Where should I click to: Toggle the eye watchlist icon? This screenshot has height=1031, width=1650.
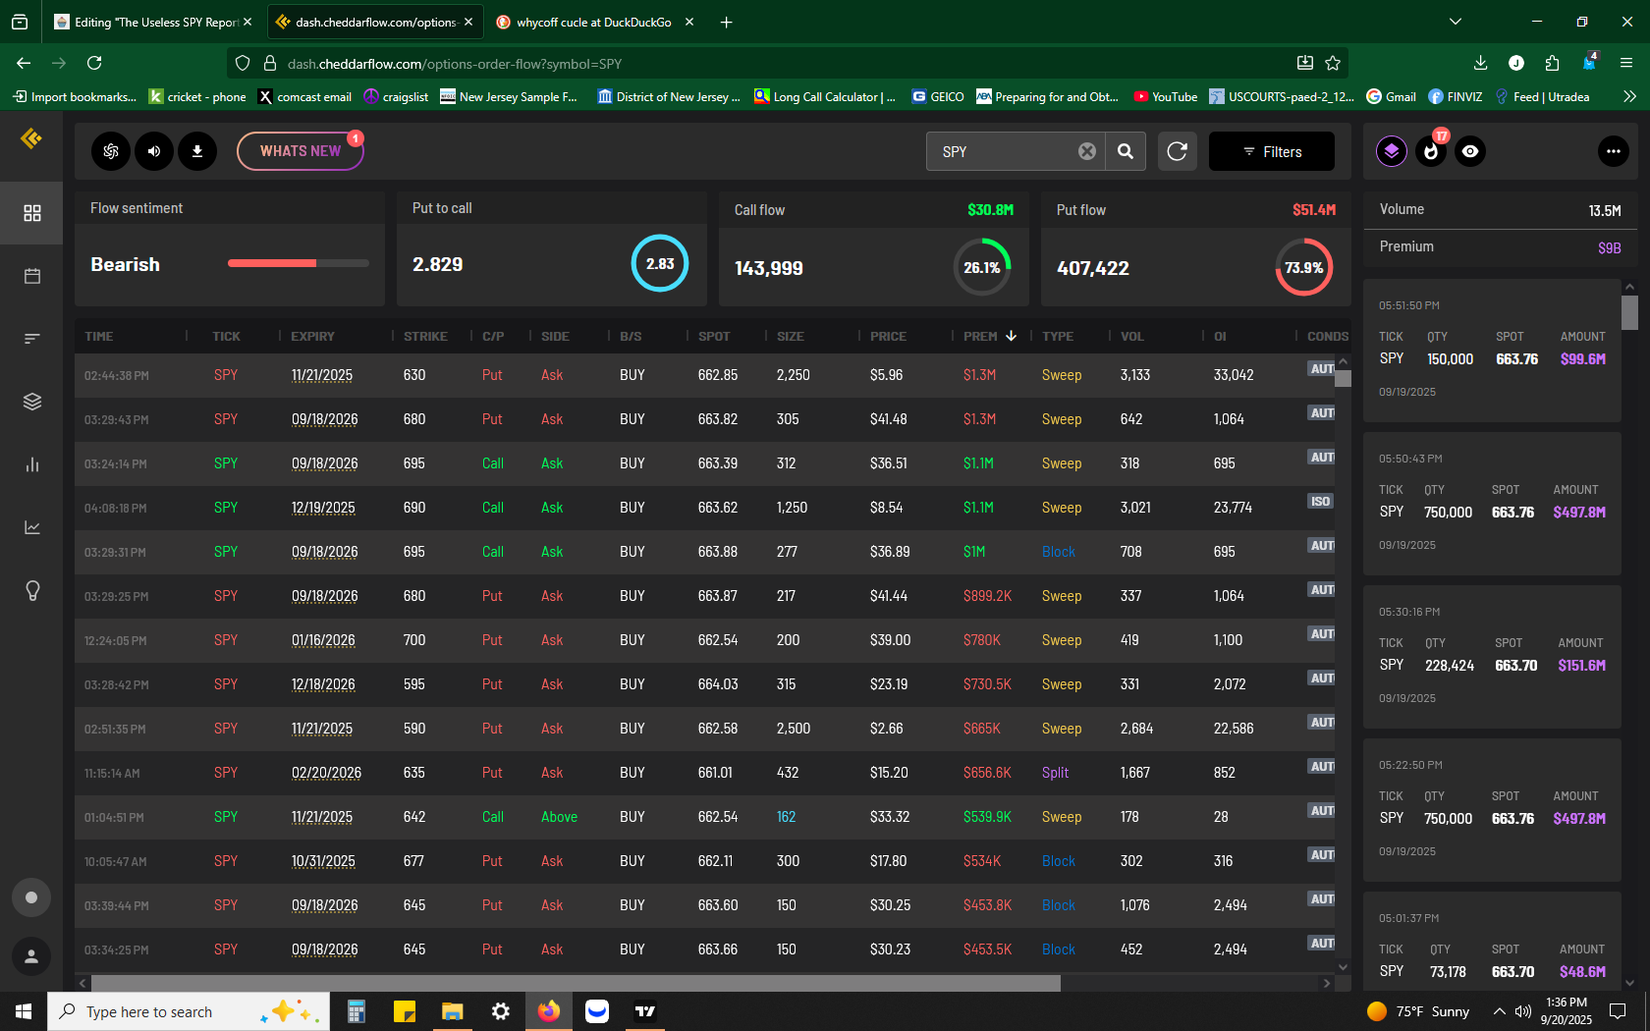click(1470, 151)
